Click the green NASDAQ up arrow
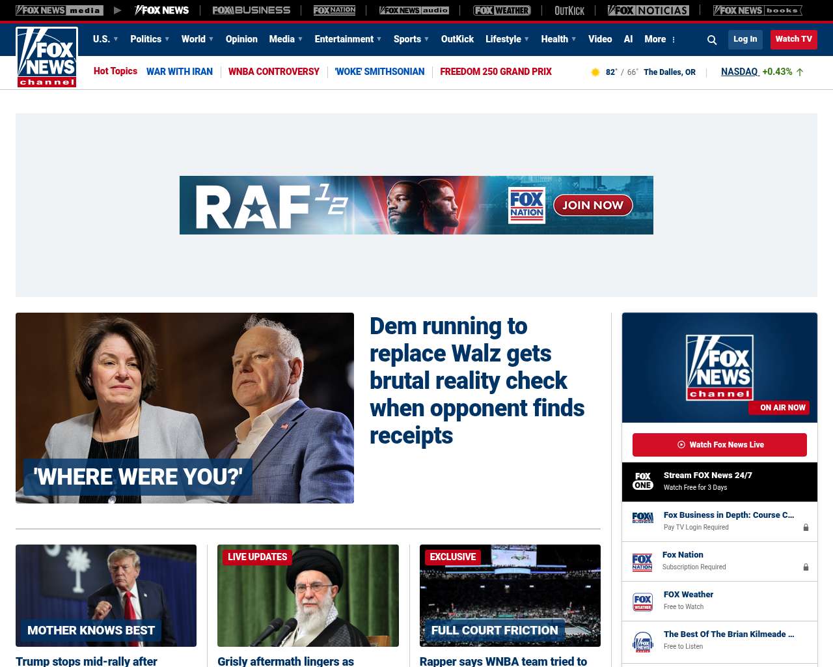Image resolution: width=833 pixels, height=667 pixels. pyautogui.click(x=800, y=72)
